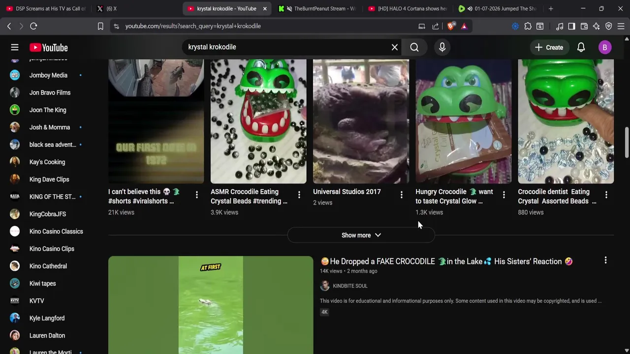Play FAKE CROCODILE in the Lake thumbnail

click(211, 305)
